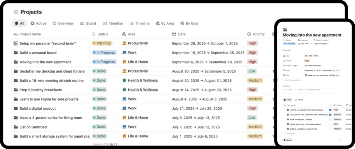Image resolution: width=355 pixels, height=149 pixels.
Task: Click calendar icon in Date column header
Action: 174,34
